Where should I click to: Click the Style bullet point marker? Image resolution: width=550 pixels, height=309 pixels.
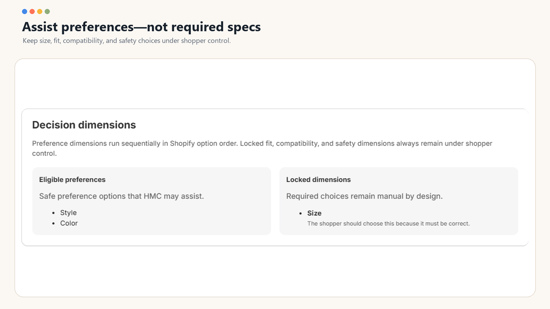(x=53, y=213)
